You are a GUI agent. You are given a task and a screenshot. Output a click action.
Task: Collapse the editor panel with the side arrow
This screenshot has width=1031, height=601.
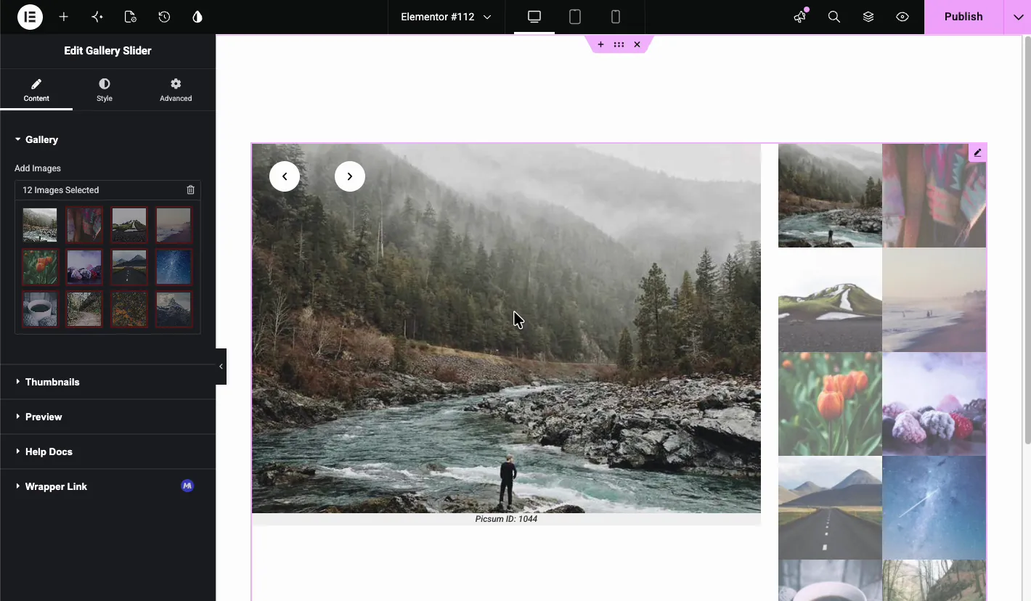tap(221, 367)
